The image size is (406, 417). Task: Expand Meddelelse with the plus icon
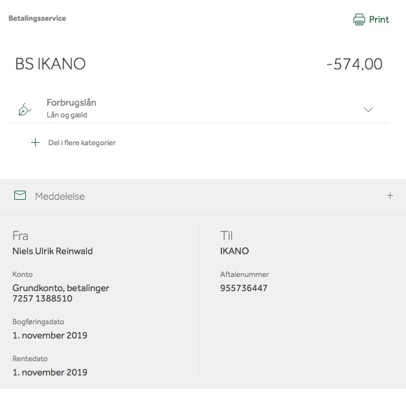(390, 196)
